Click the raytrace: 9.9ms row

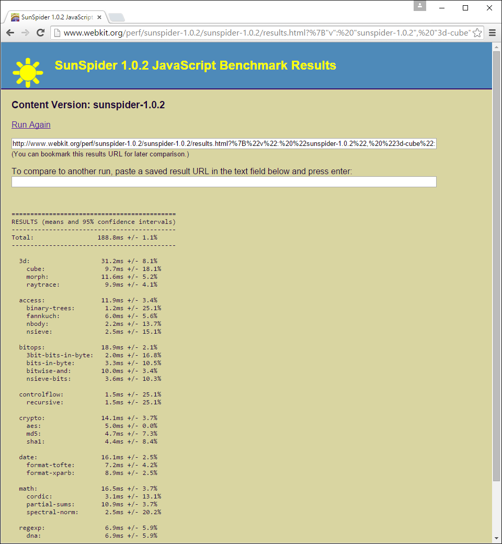tap(92, 285)
